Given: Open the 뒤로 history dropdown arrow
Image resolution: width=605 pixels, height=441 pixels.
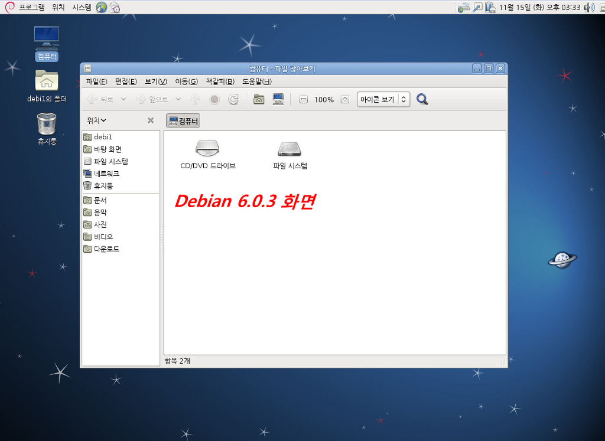Looking at the screenshot, I should [123, 99].
